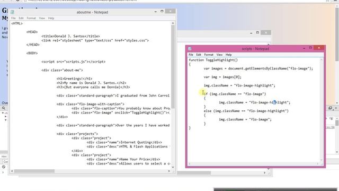Maximize the untitled middle window behind scripts
Screen dimensions: 339x191
(257, 33)
